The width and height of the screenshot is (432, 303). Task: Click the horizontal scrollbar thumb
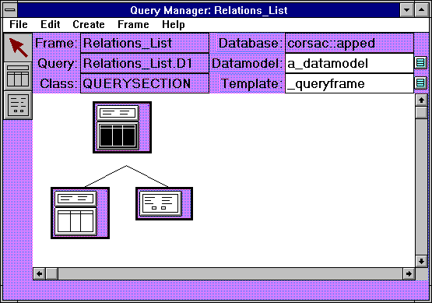(x=52, y=273)
